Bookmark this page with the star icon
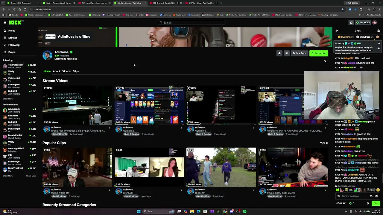383x215 pixels. [x=343, y=9]
